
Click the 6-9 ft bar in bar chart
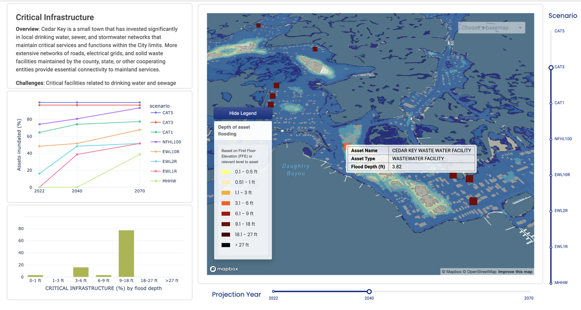coord(104,276)
